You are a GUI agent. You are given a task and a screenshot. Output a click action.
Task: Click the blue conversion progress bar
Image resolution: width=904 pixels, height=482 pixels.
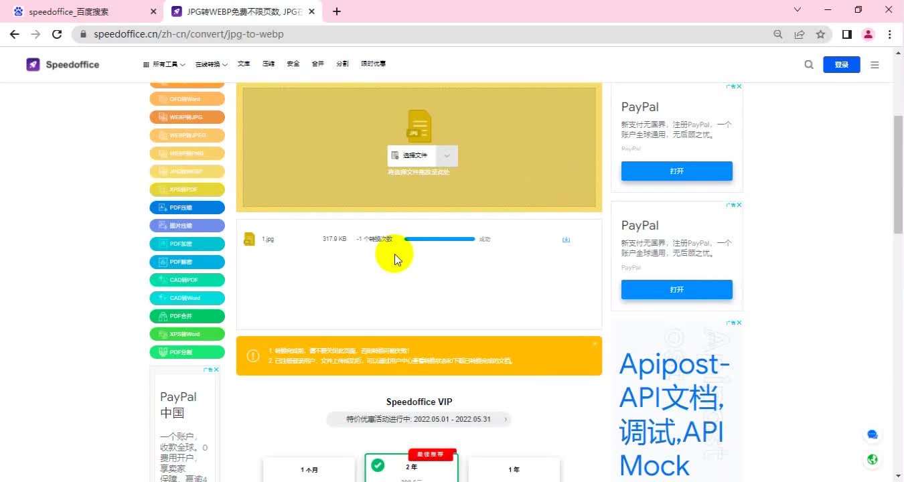(439, 238)
